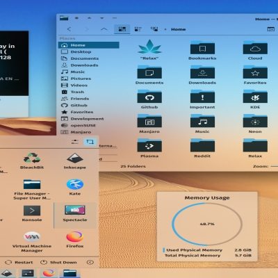Expand breadcrumb arrow before Home
Screen dimensions: 278x278
(x=165, y=29)
